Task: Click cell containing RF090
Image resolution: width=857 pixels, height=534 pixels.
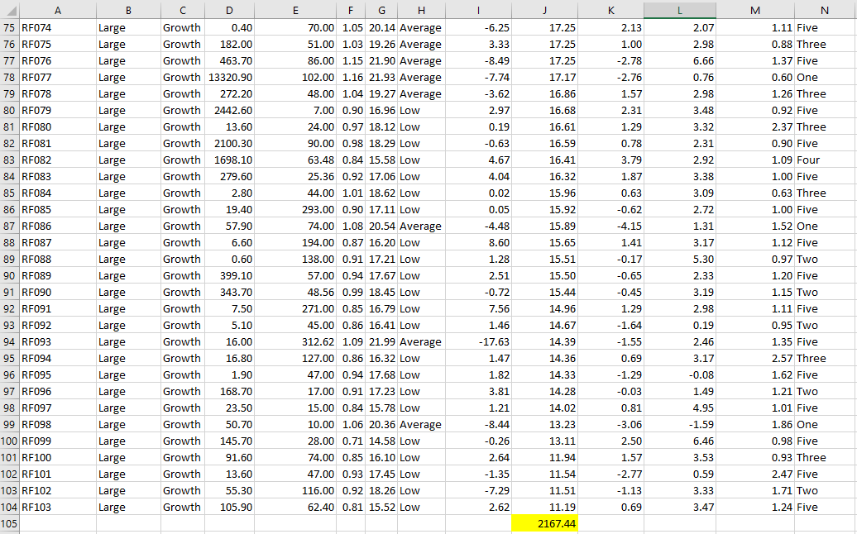Action: tap(58, 292)
